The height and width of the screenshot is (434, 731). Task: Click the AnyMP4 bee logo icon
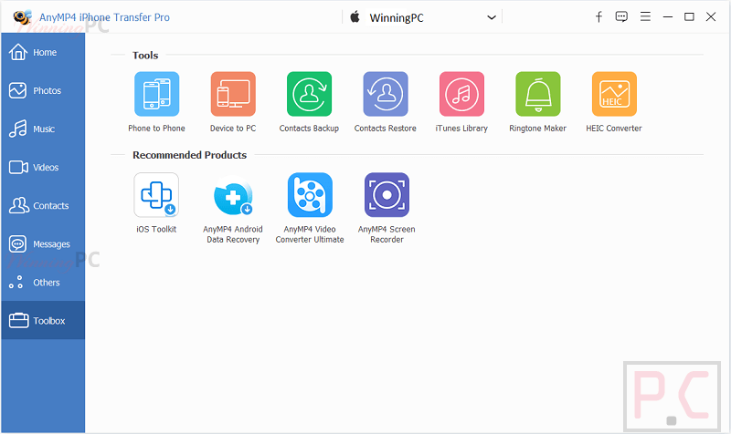point(22,17)
